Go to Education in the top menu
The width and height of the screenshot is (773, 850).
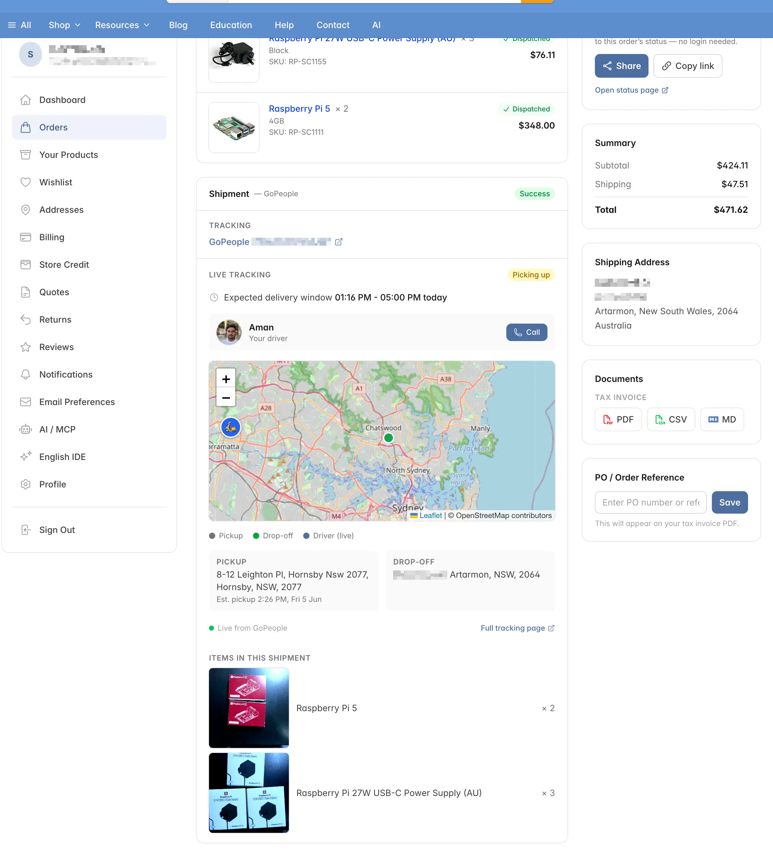[231, 25]
